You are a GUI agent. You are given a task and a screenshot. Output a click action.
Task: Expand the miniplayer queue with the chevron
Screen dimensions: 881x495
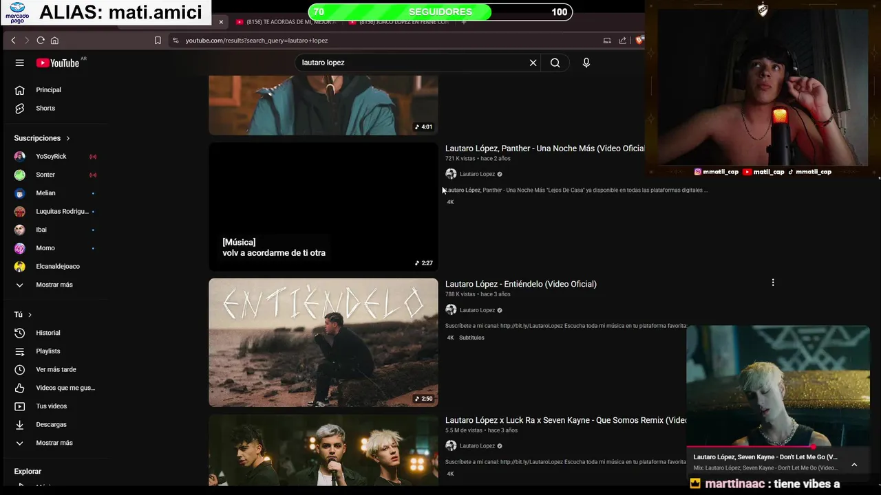854,465
